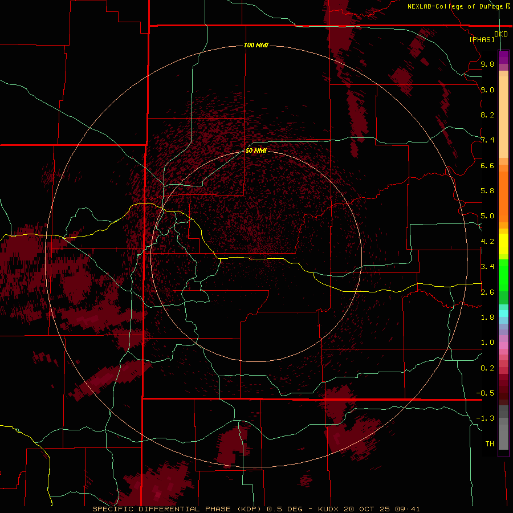
Task: Click the 7.4 color scale value
Action: 487,140
